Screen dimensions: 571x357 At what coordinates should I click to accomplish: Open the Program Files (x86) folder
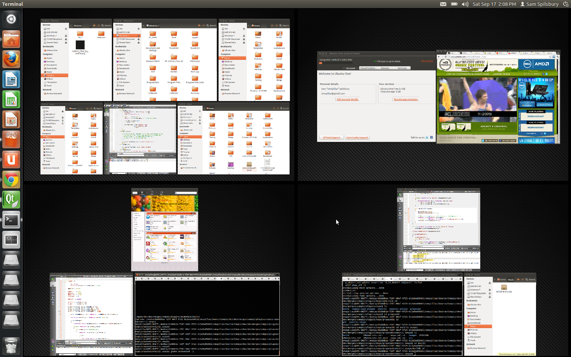pos(195,80)
